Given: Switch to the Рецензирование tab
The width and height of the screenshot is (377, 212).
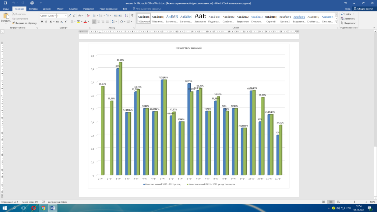Looking at the screenshot, I should tap(108, 8).
